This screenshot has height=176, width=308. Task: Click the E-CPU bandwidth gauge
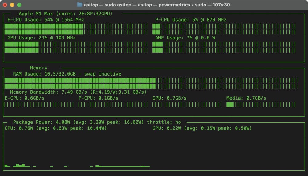(39, 105)
